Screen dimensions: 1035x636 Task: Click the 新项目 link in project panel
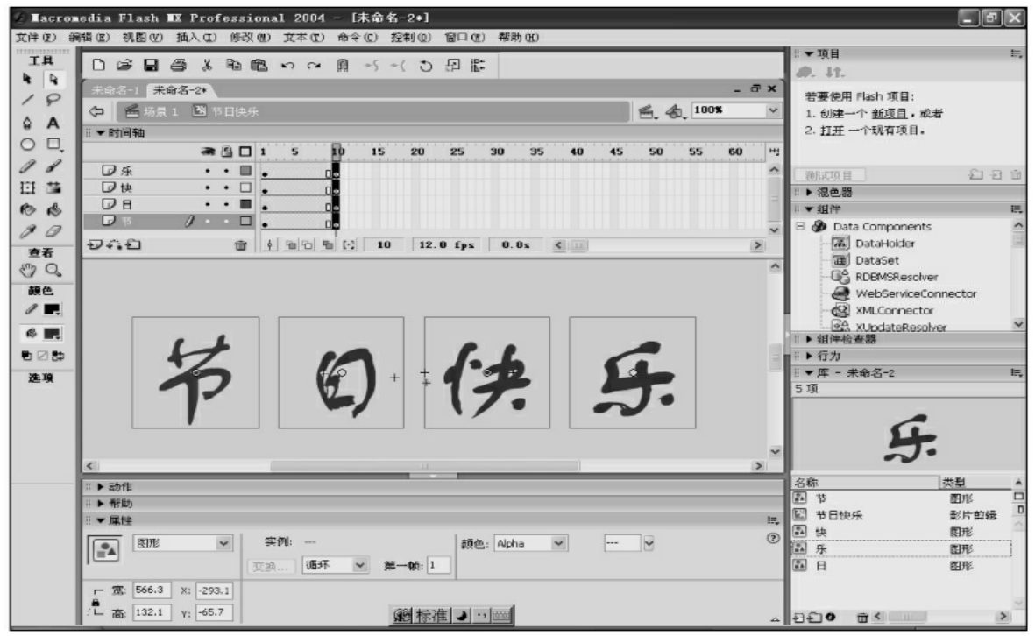coord(889,114)
